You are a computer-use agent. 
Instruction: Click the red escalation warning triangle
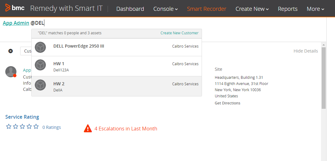[x=88, y=129]
